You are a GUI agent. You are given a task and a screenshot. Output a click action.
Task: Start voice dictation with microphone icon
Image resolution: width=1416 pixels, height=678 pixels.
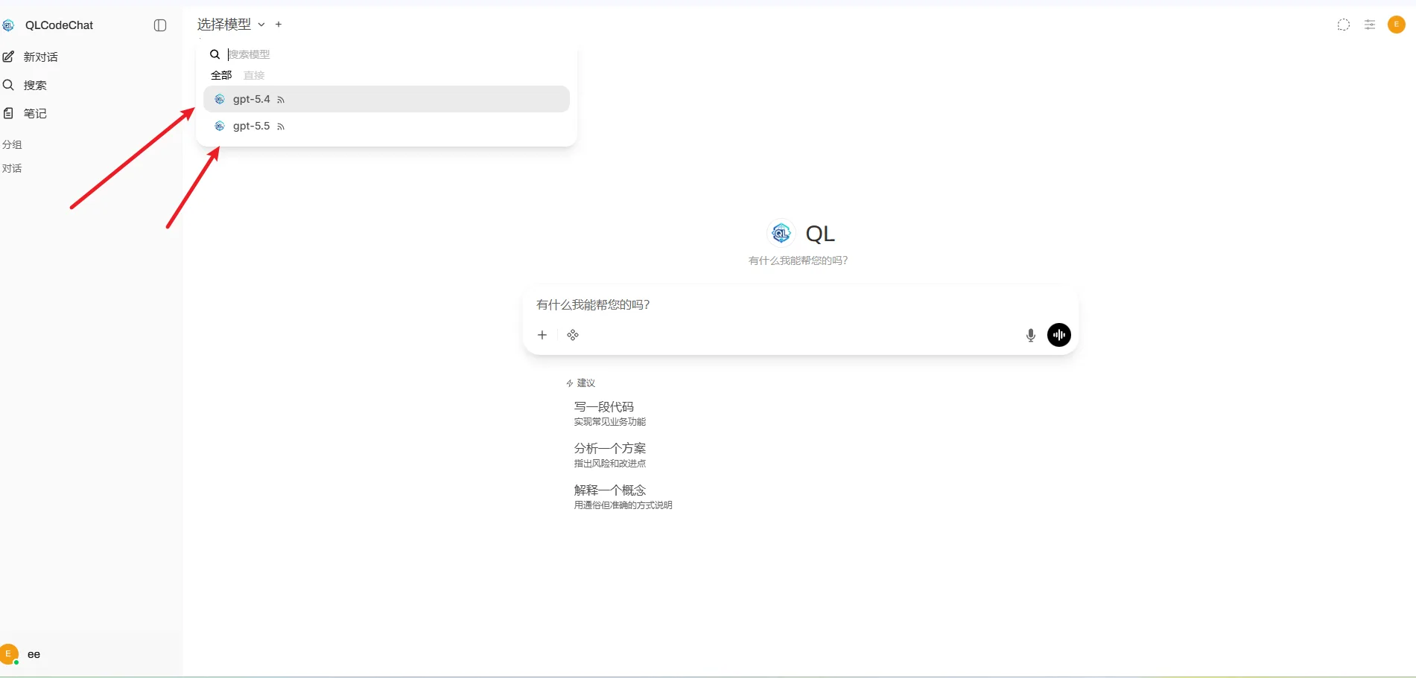point(1030,336)
